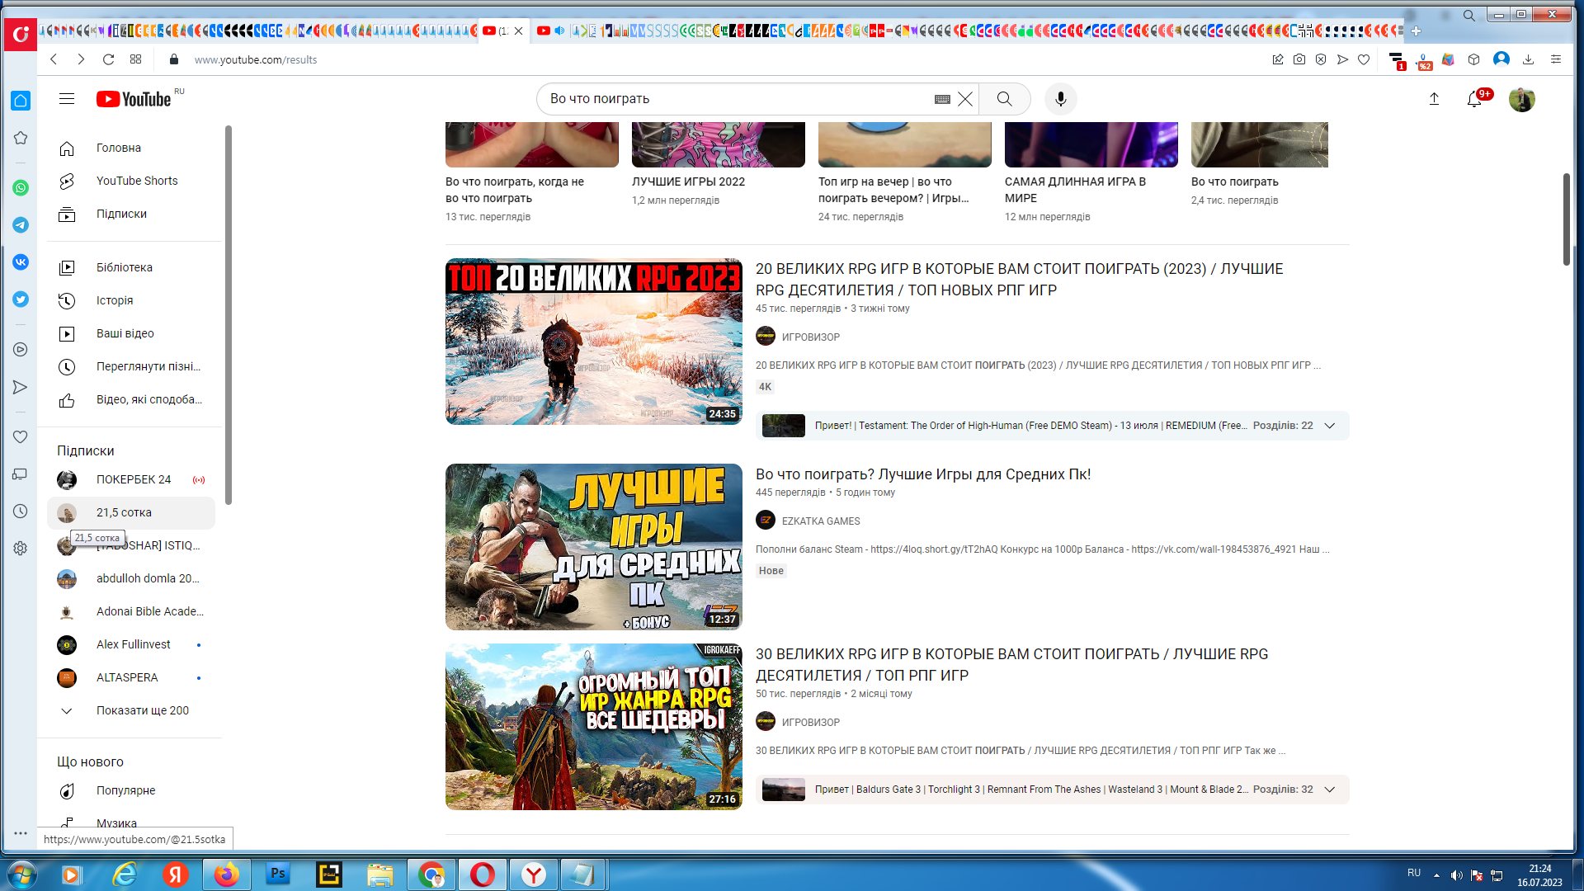Open shelf video 'ЛУЧШИЕ ИГРЫ 2022'
The height and width of the screenshot is (891, 1584).
(x=688, y=181)
